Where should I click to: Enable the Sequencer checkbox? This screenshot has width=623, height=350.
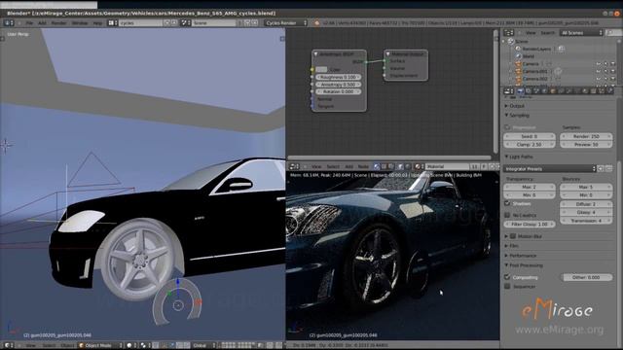point(507,286)
